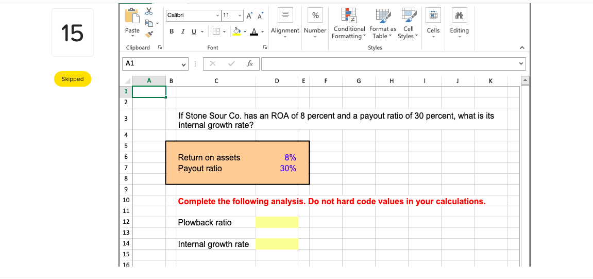
Task: Select row 12 header
Action: [126, 222]
